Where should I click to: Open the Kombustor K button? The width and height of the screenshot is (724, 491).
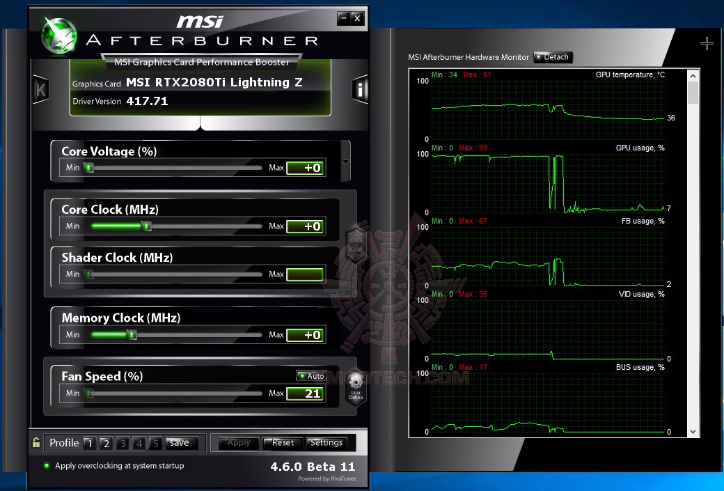coord(40,89)
